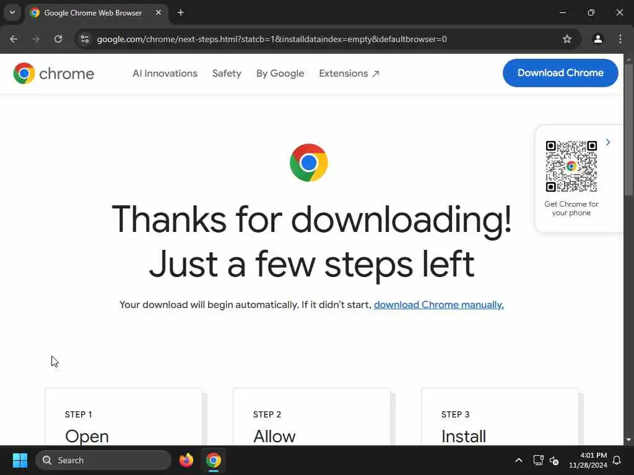Click download Chrome manually link
This screenshot has width=634, height=475.
(439, 304)
